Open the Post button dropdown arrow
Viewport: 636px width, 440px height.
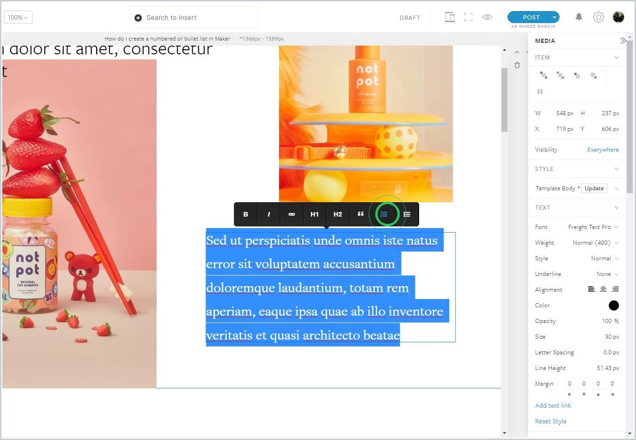point(554,17)
